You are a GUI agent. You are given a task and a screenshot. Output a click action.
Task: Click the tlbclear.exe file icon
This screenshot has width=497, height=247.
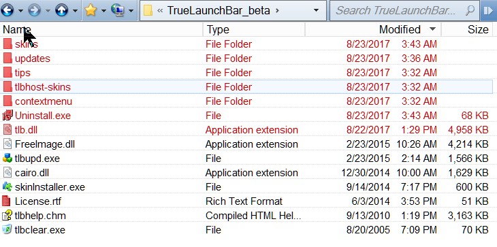(x=7, y=229)
